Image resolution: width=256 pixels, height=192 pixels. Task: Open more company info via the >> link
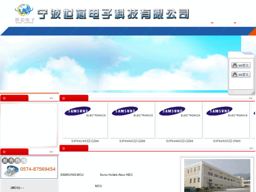pos(251,148)
